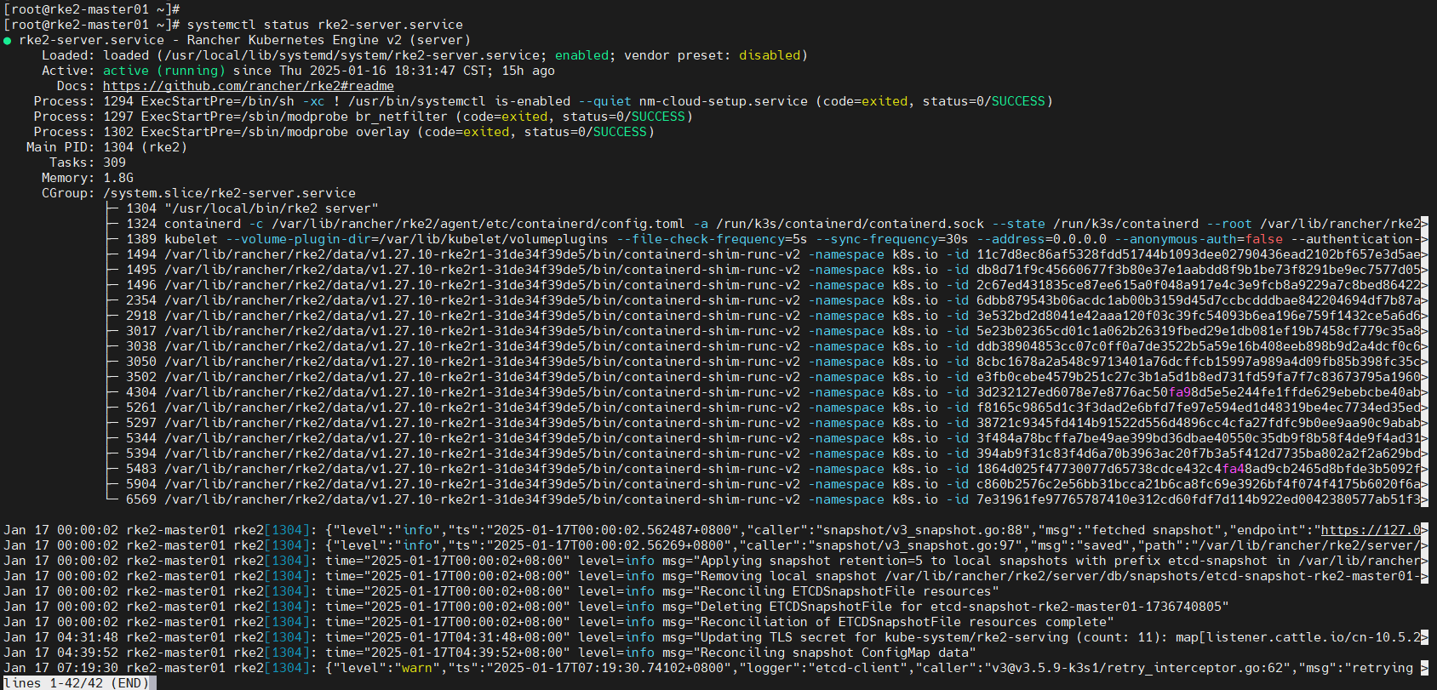The height and width of the screenshot is (690, 1437).
Task: Select CGroup path /system.slice/rke2-server.service
Action: [x=230, y=193]
